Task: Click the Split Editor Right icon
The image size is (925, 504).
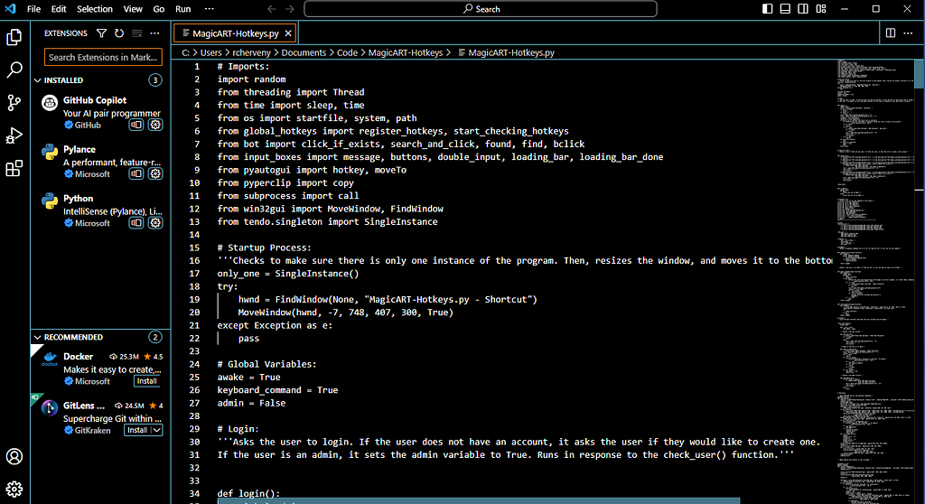Action: [890, 33]
